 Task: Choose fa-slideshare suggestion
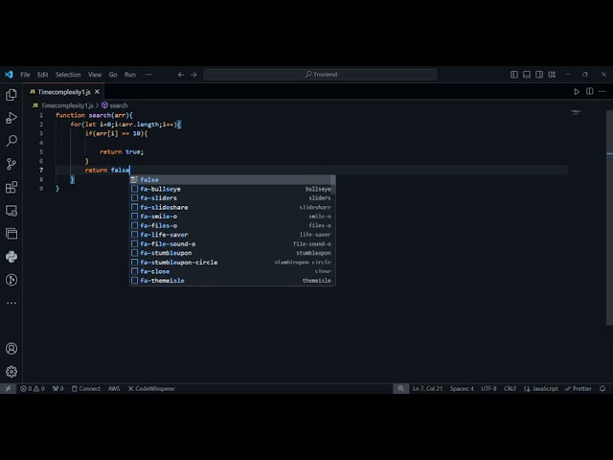click(233, 207)
